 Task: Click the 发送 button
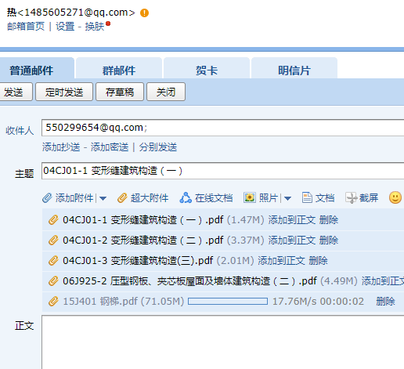coord(16,92)
